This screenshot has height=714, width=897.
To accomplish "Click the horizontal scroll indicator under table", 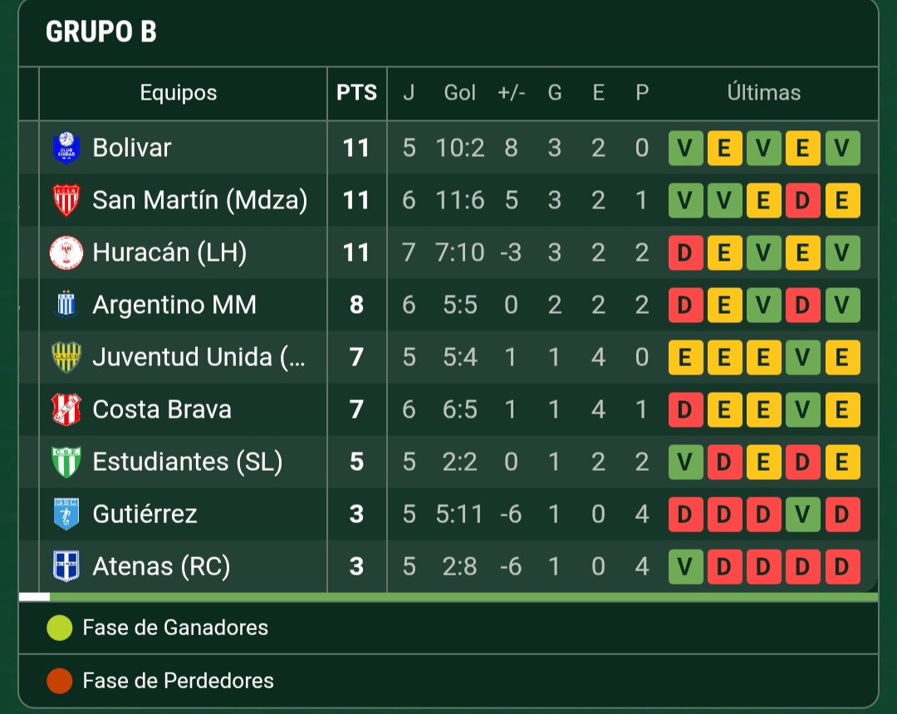I will 34,597.
